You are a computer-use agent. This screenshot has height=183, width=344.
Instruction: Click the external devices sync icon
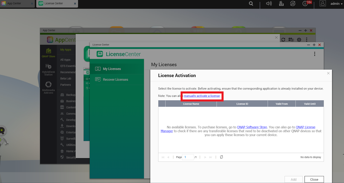pyautogui.click(x=293, y=4)
